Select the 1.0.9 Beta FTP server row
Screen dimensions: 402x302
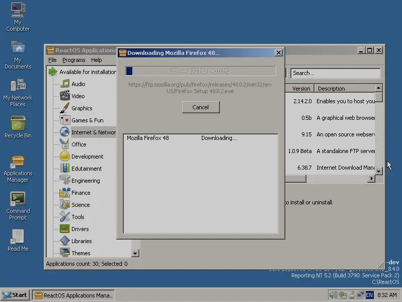(x=330, y=151)
